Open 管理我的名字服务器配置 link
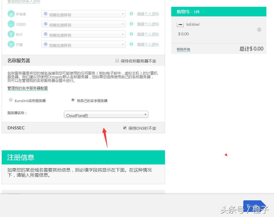Viewport: 274px width, 217px height. tap(27, 88)
